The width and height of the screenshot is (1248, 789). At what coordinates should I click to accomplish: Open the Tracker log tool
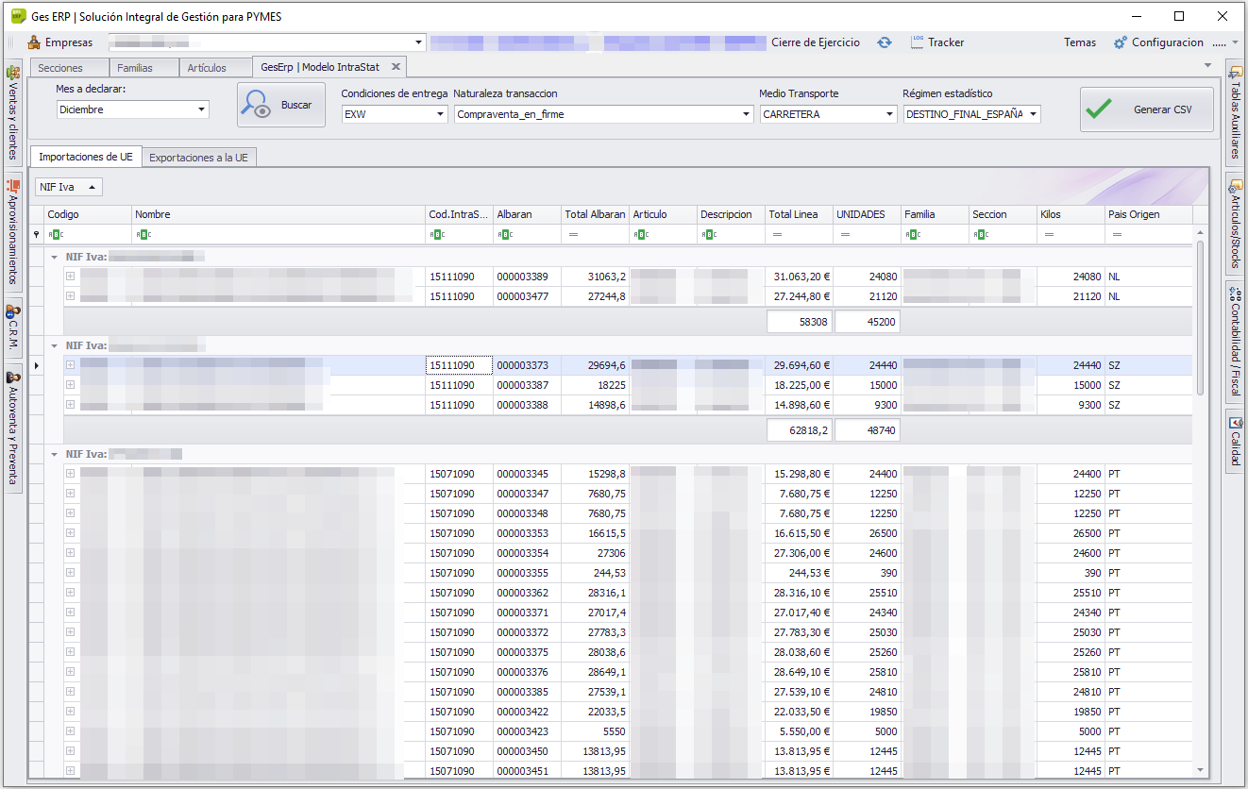click(936, 42)
